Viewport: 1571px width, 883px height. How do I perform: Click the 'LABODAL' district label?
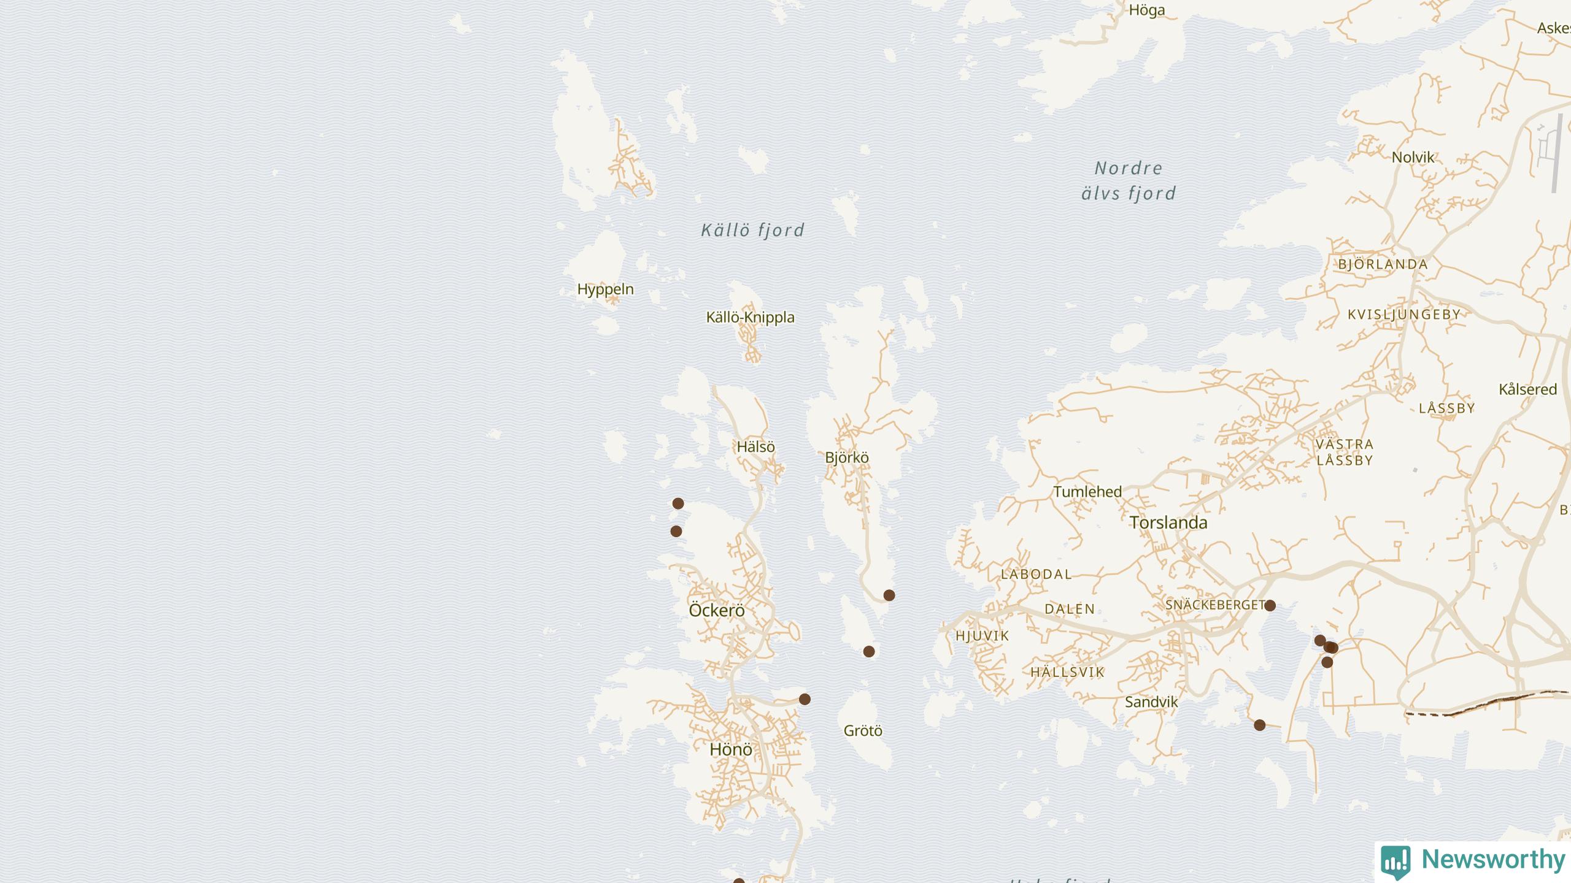[1036, 575]
